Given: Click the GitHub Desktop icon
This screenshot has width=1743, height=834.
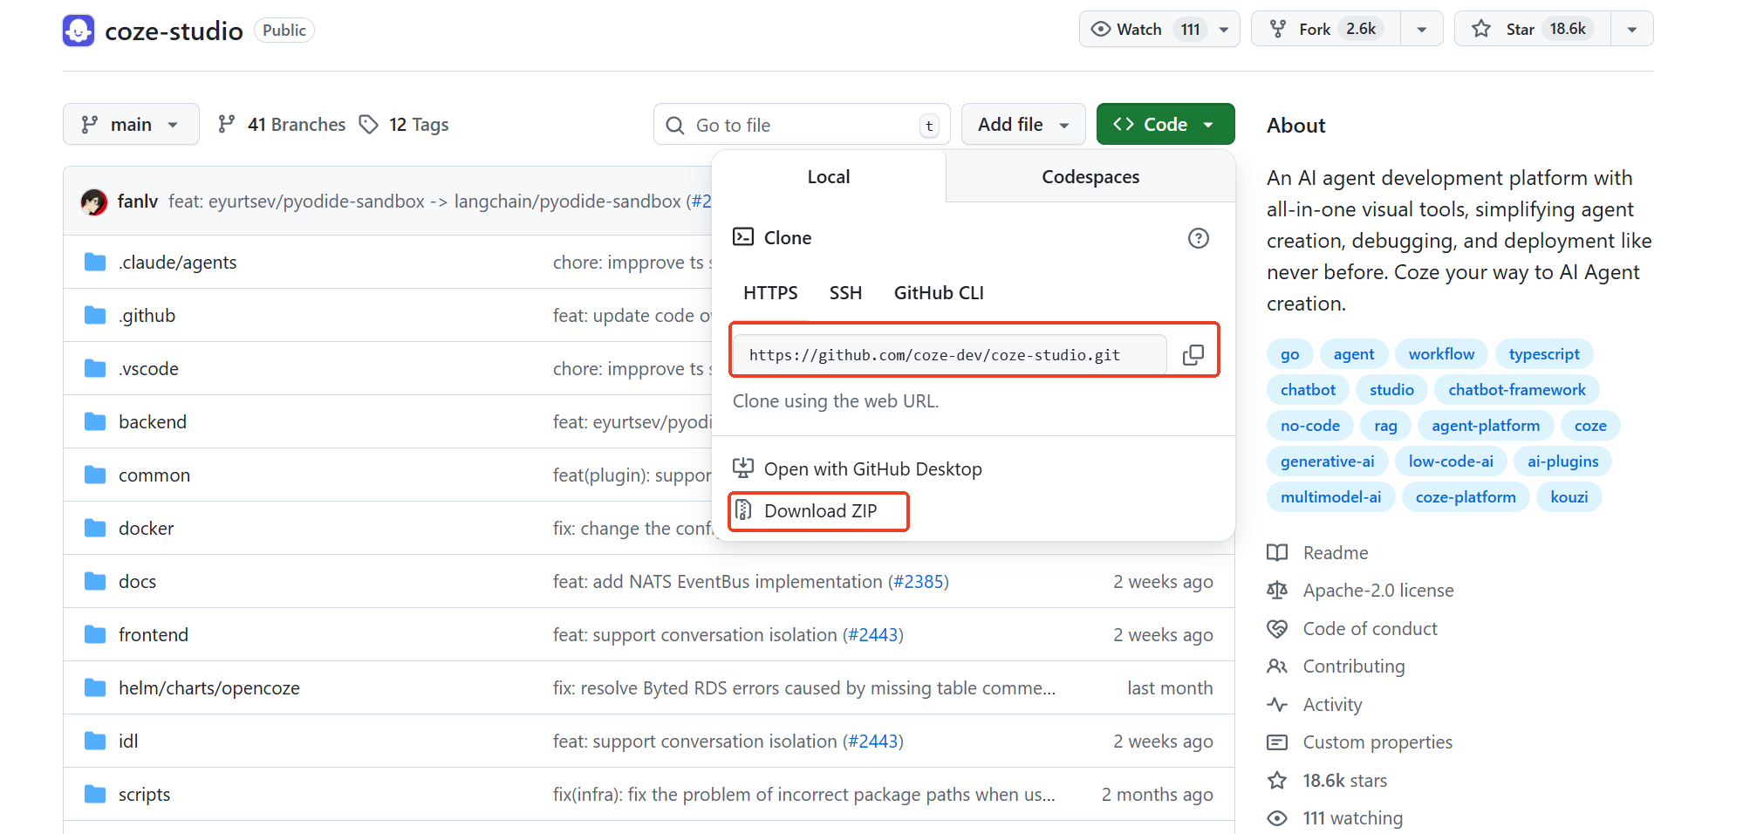Looking at the screenshot, I should tap(743, 468).
